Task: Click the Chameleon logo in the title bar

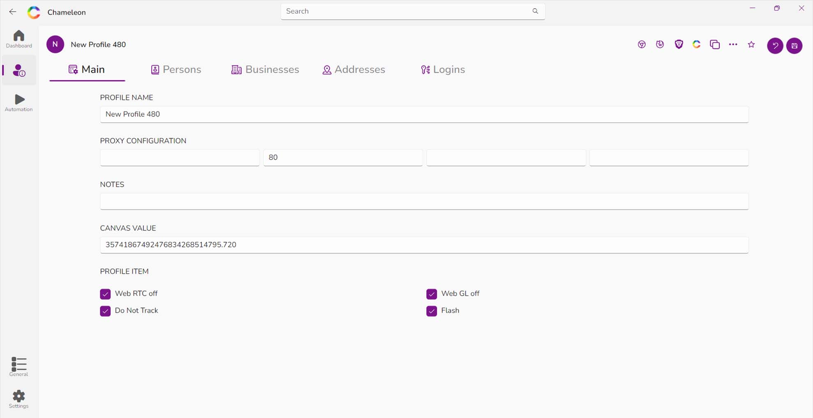Action: tap(34, 12)
